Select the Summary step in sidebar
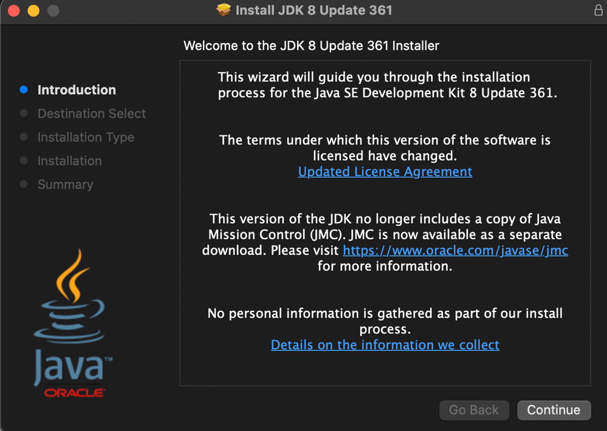 (x=66, y=185)
